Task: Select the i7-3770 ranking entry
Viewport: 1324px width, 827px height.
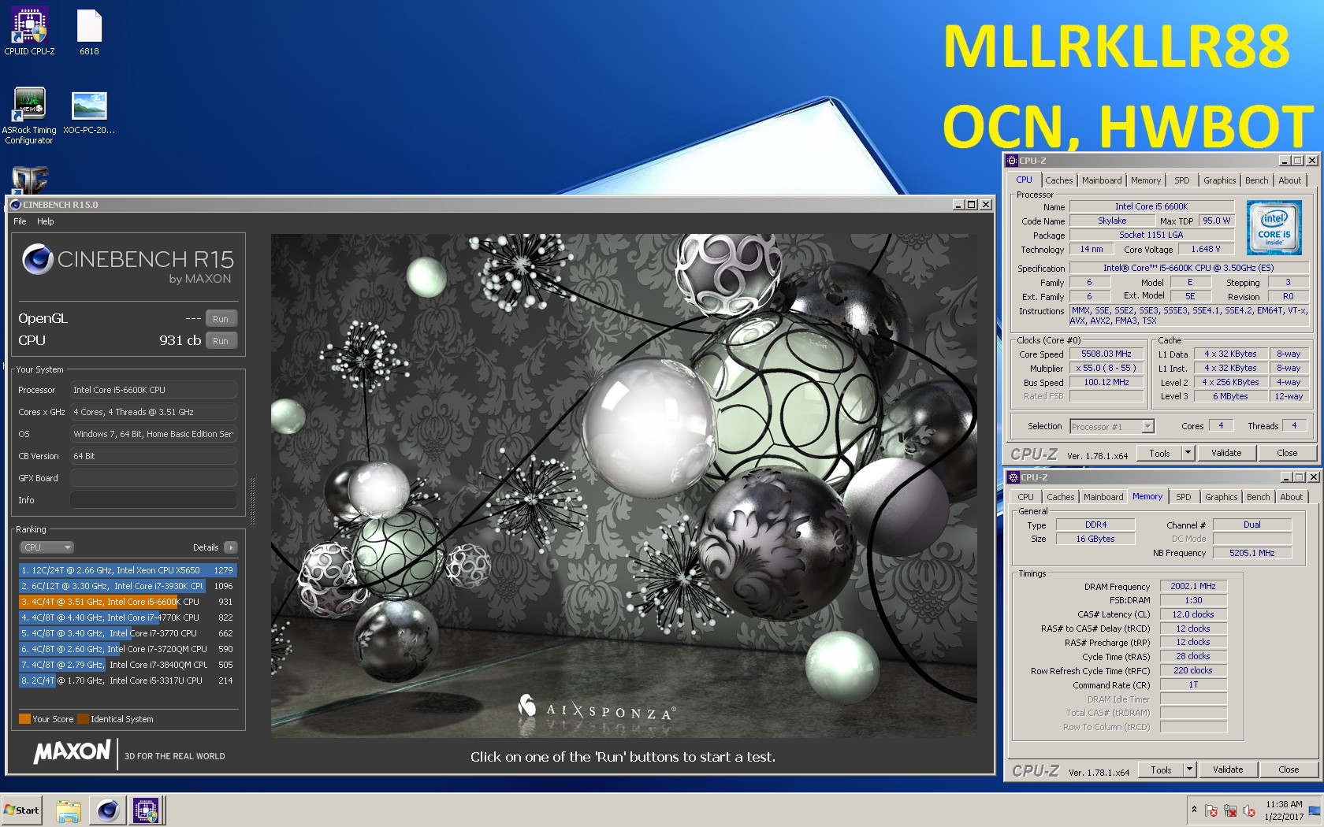Action: 128,633
